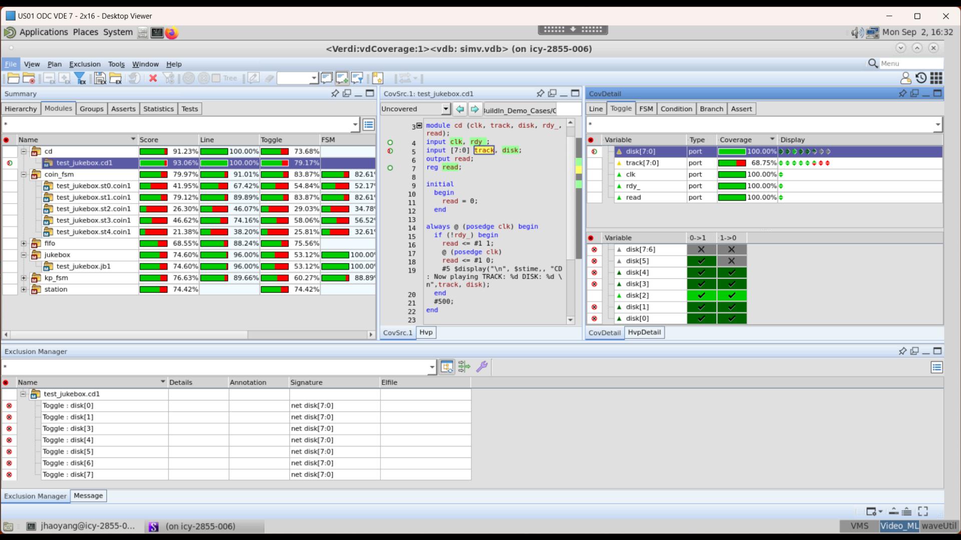Toggle exclusion marker for disk[3] row
The width and height of the screenshot is (961, 540).
pyautogui.click(x=594, y=284)
